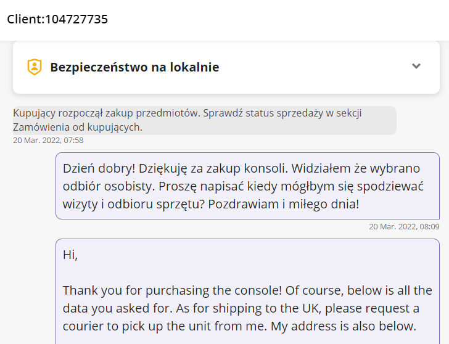Click the Pozdrawiam i miłego dnia text
Screen dimensions: 449x344
[283, 204]
